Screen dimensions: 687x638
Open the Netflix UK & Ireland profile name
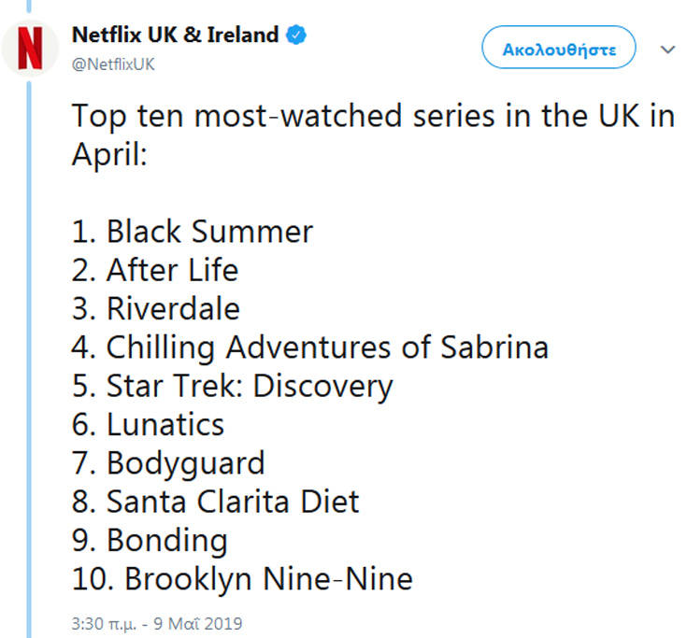click(x=176, y=36)
